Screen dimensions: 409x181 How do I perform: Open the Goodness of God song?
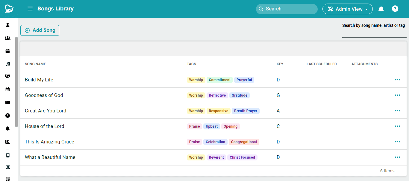pos(44,95)
